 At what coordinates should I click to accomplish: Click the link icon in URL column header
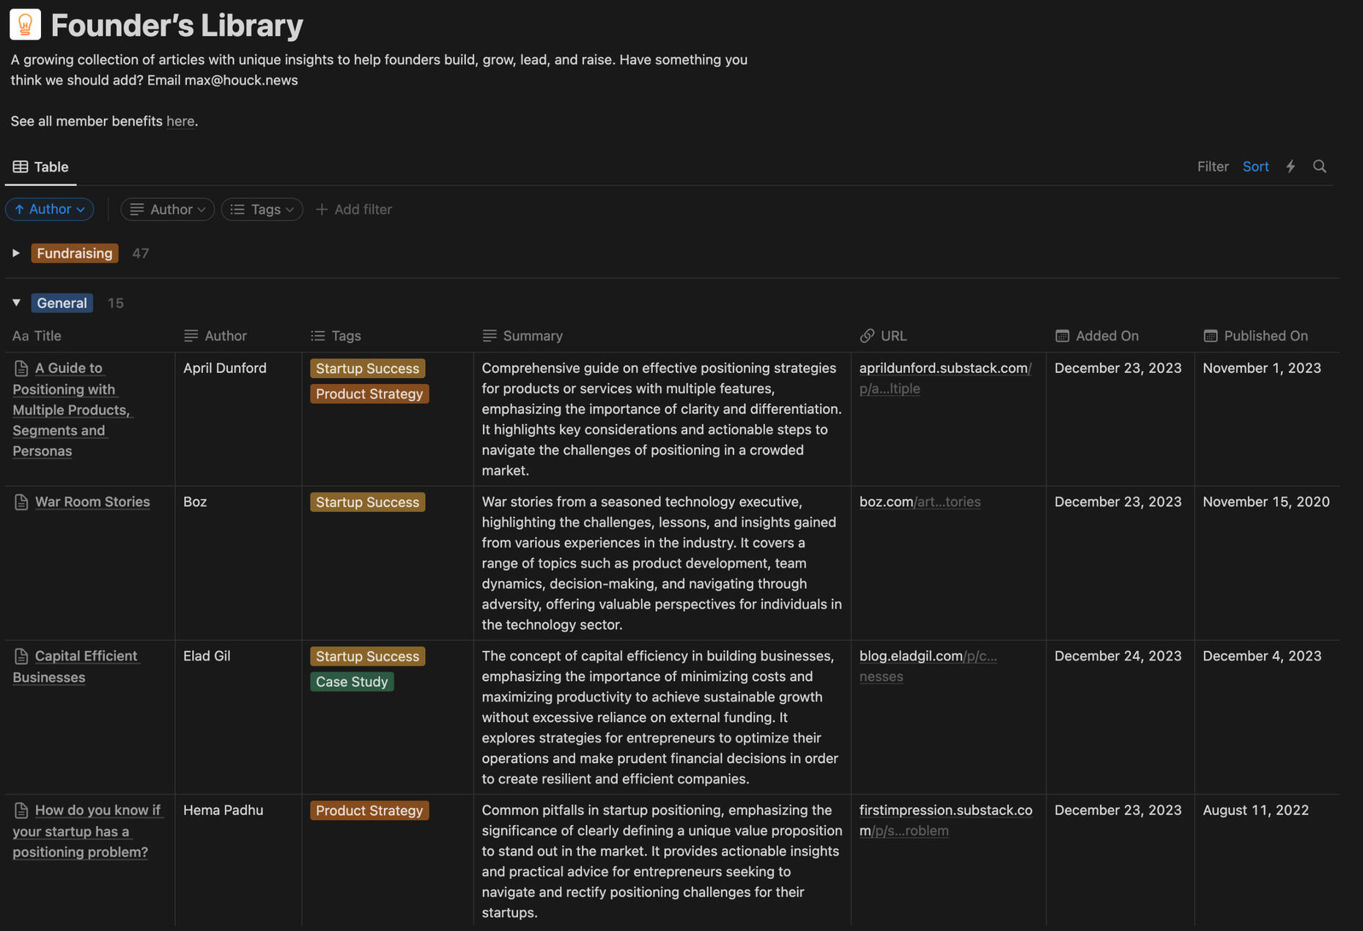point(867,336)
